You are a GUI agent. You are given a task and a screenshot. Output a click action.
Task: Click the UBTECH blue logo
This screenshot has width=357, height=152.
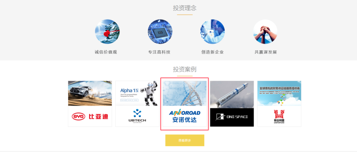137,116
